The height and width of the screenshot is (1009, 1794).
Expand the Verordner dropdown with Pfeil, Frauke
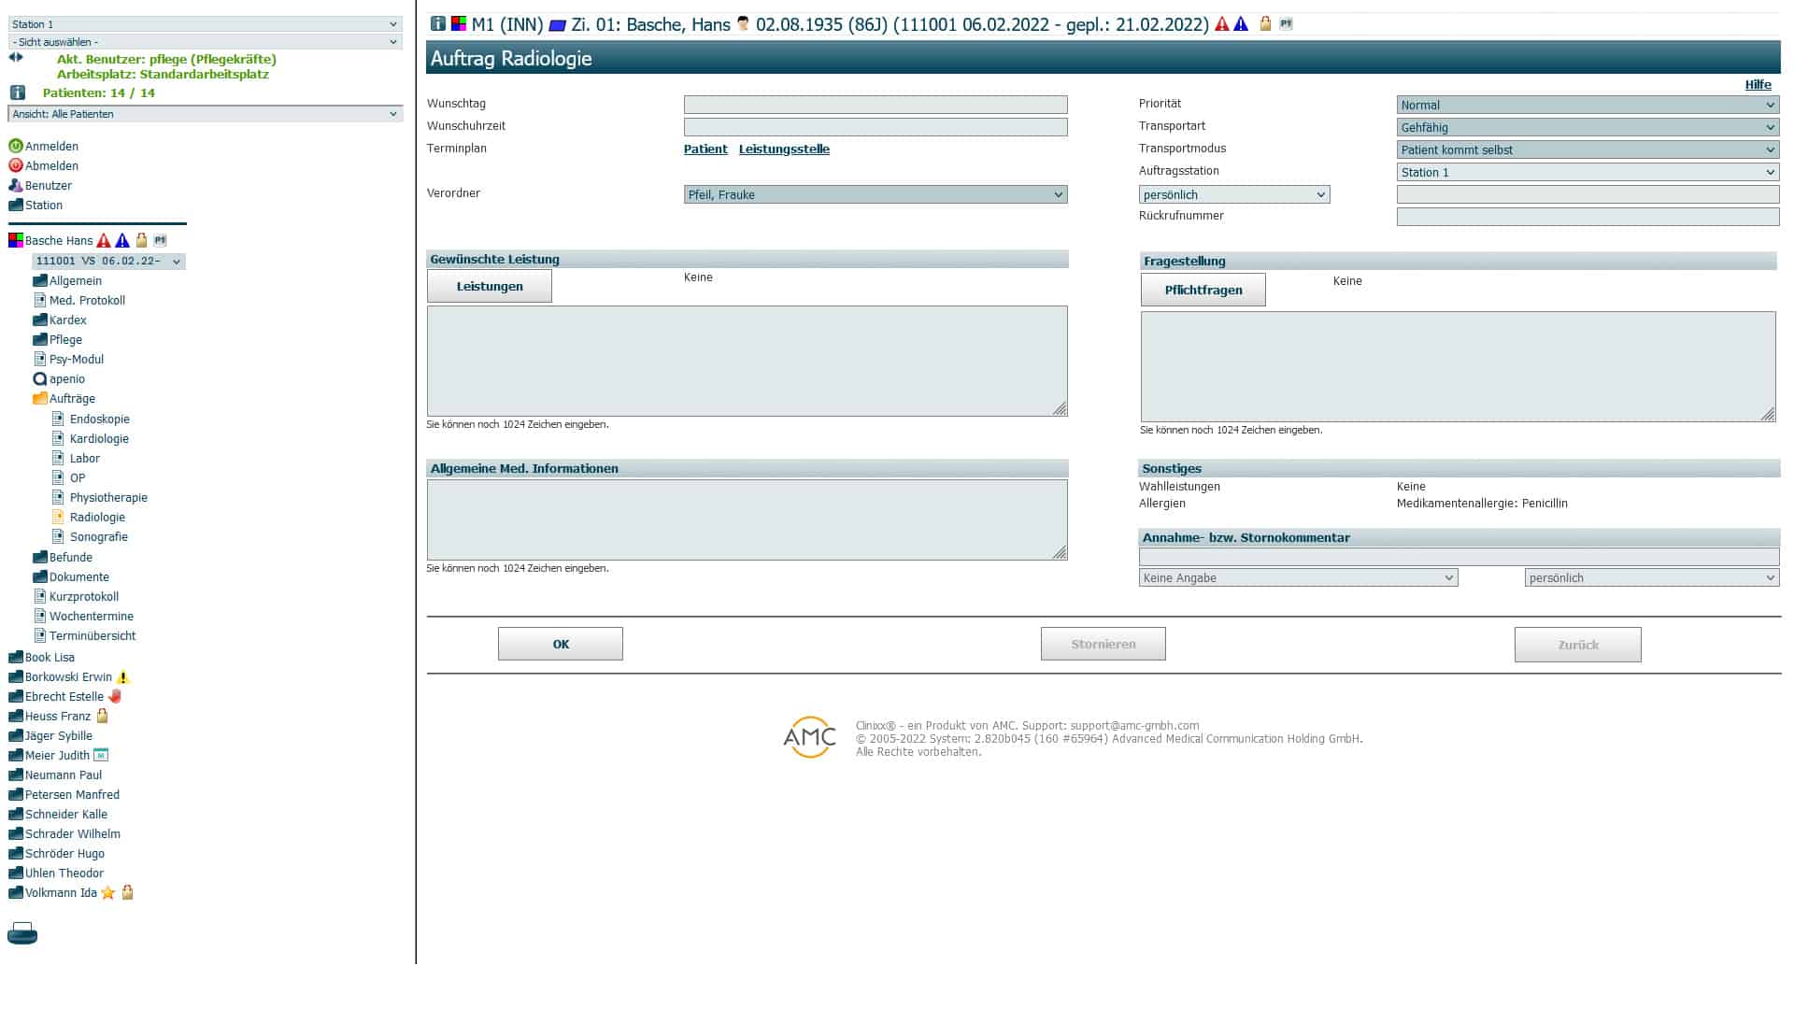click(875, 194)
